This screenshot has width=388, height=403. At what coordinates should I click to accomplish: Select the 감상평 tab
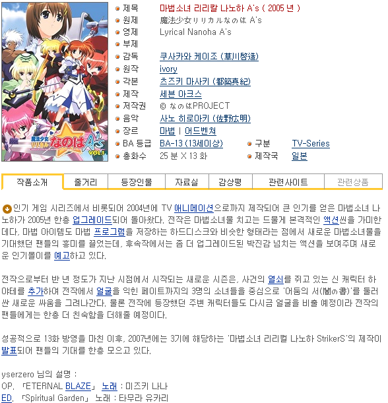pos(230,182)
